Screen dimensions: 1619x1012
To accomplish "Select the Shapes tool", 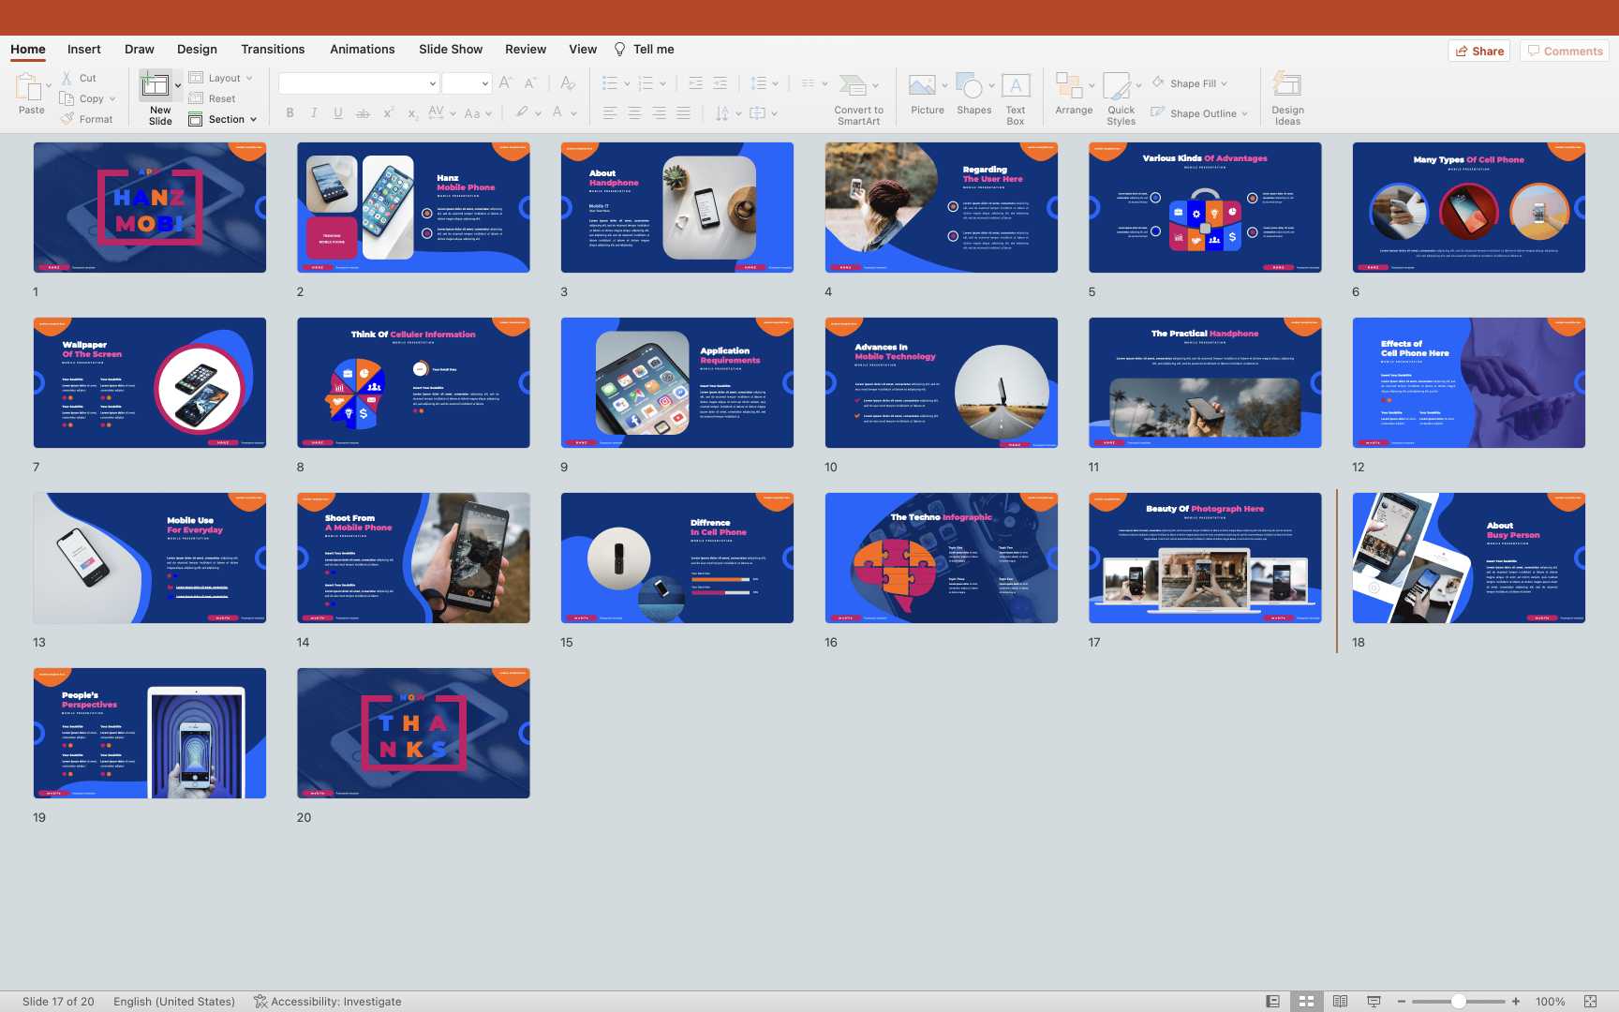I will (x=971, y=86).
